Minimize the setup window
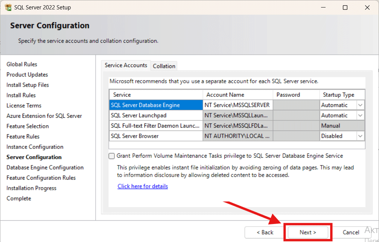 tap(323, 8)
